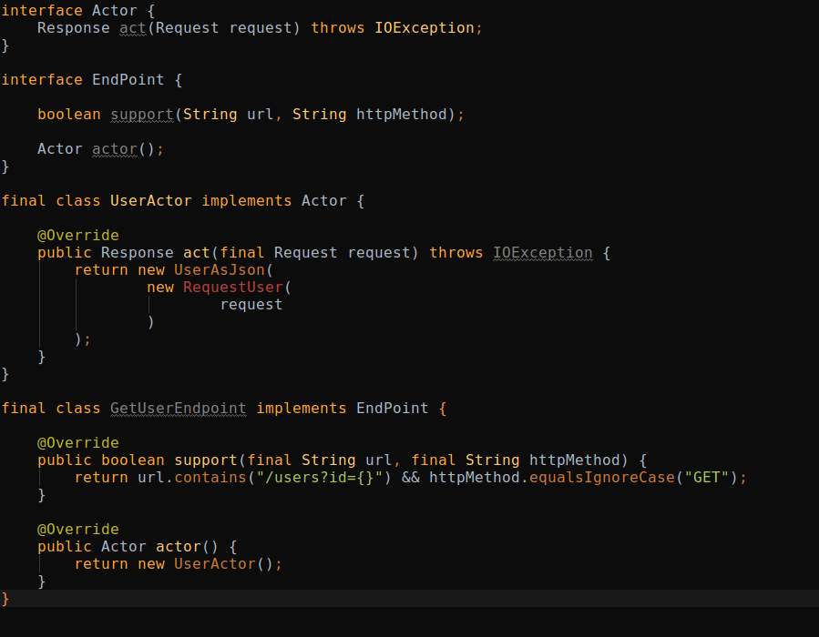Image resolution: width=819 pixels, height=637 pixels.
Task: Click the underlined IOException in UserActor
Action: click(x=542, y=252)
